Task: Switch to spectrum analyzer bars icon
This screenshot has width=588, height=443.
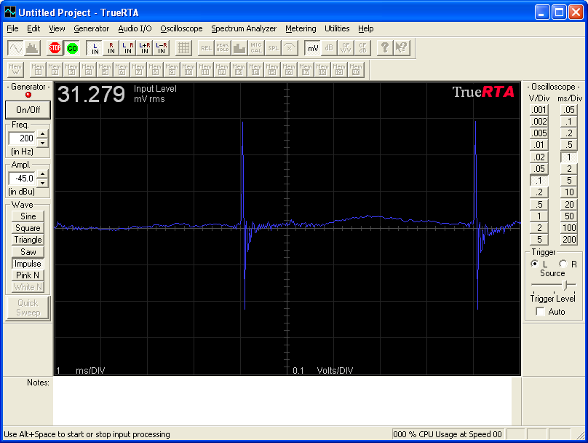Action: coord(33,48)
